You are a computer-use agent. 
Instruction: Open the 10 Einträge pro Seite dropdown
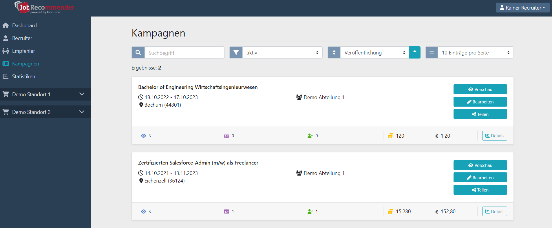tap(475, 53)
